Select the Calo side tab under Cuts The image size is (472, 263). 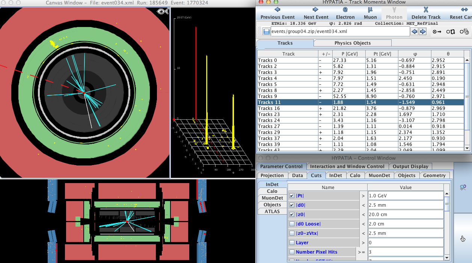[272, 191]
